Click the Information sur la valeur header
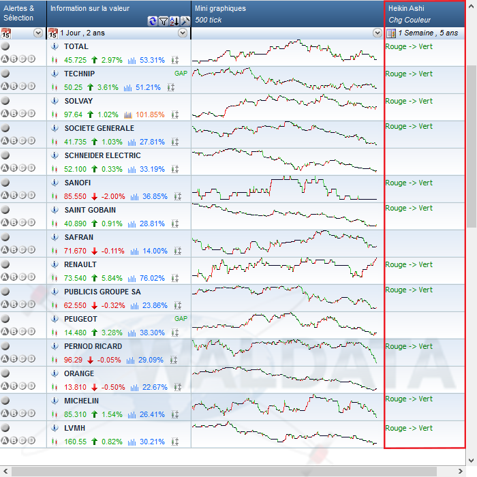The image size is (477, 477). click(119, 14)
